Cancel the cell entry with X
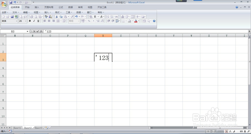This screenshot has height=134, width=251. [34, 31]
